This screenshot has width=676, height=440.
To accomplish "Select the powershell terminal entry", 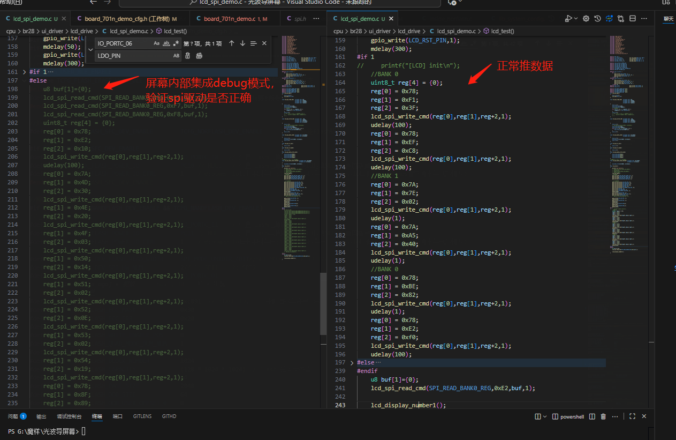I will tap(568, 416).
